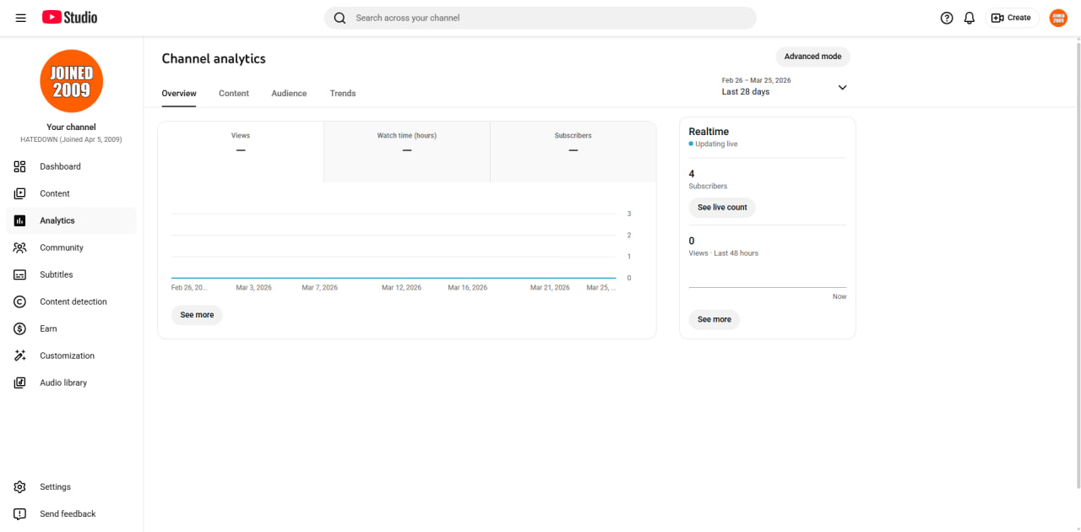Open the Audio library label

click(63, 383)
